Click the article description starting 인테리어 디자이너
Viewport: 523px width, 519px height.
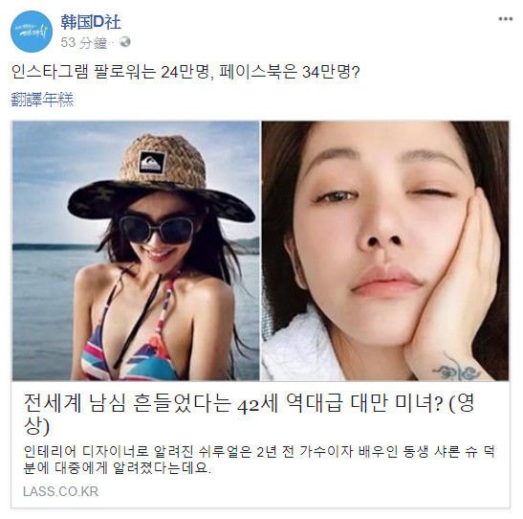pos(259,460)
